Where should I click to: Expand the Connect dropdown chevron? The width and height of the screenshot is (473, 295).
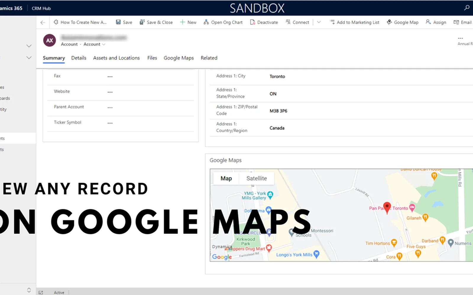point(319,22)
